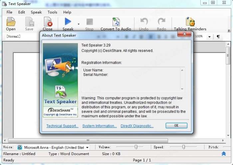Click the down arrow in registration info box
This screenshot has width=233, height=165.
click(x=182, y=89)
